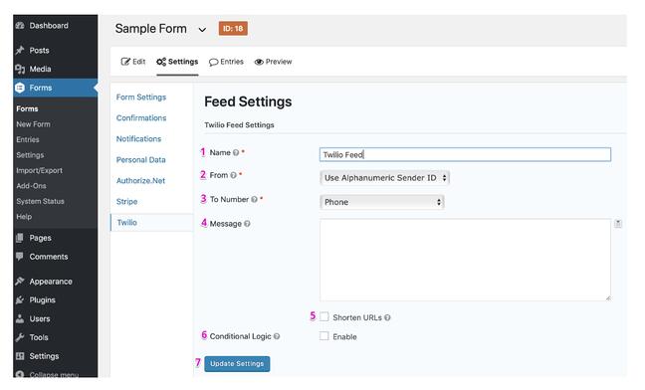This screenshot has width=645, height=390.
Task: Click into the Name input field
Action: (465, 154)
